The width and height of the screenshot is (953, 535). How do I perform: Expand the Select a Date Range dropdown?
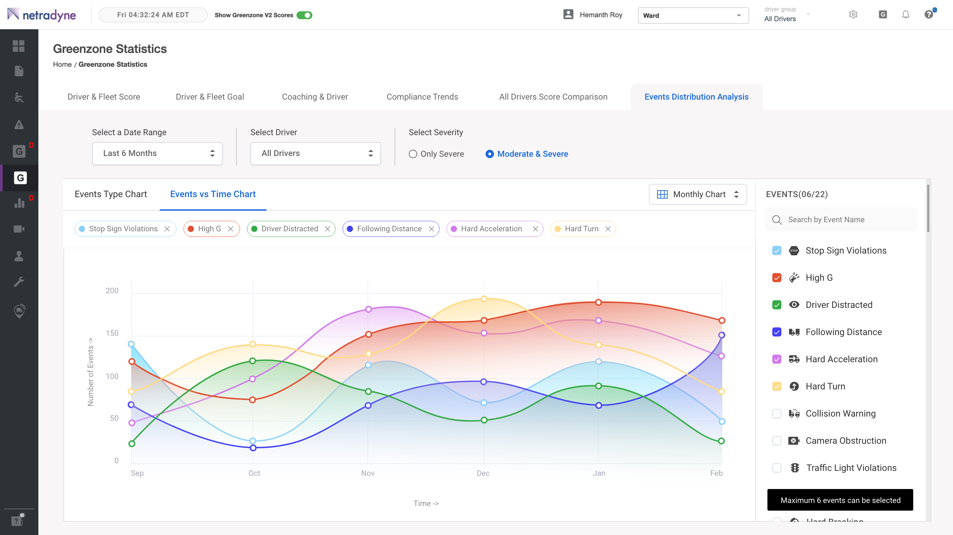click(x=157, y=153)
